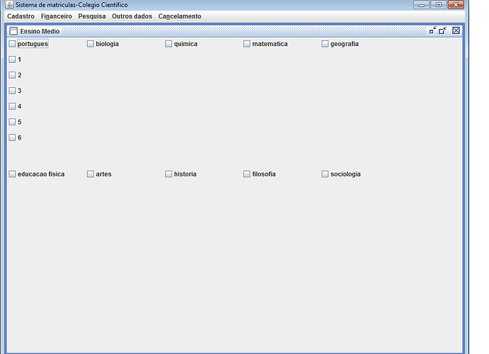Tick the quimica checkbox

169,44
